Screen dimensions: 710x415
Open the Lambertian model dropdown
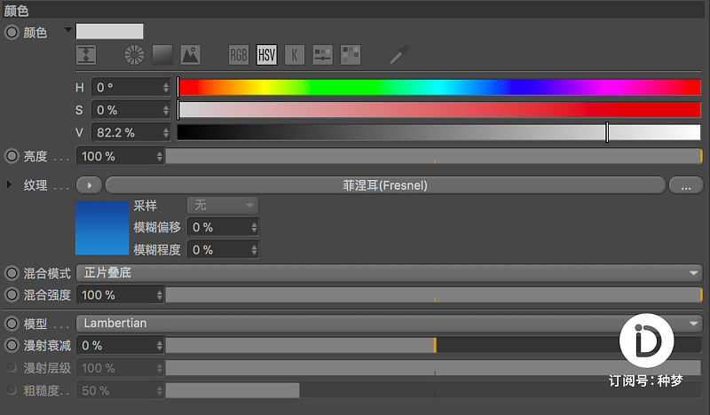point(390,323)
